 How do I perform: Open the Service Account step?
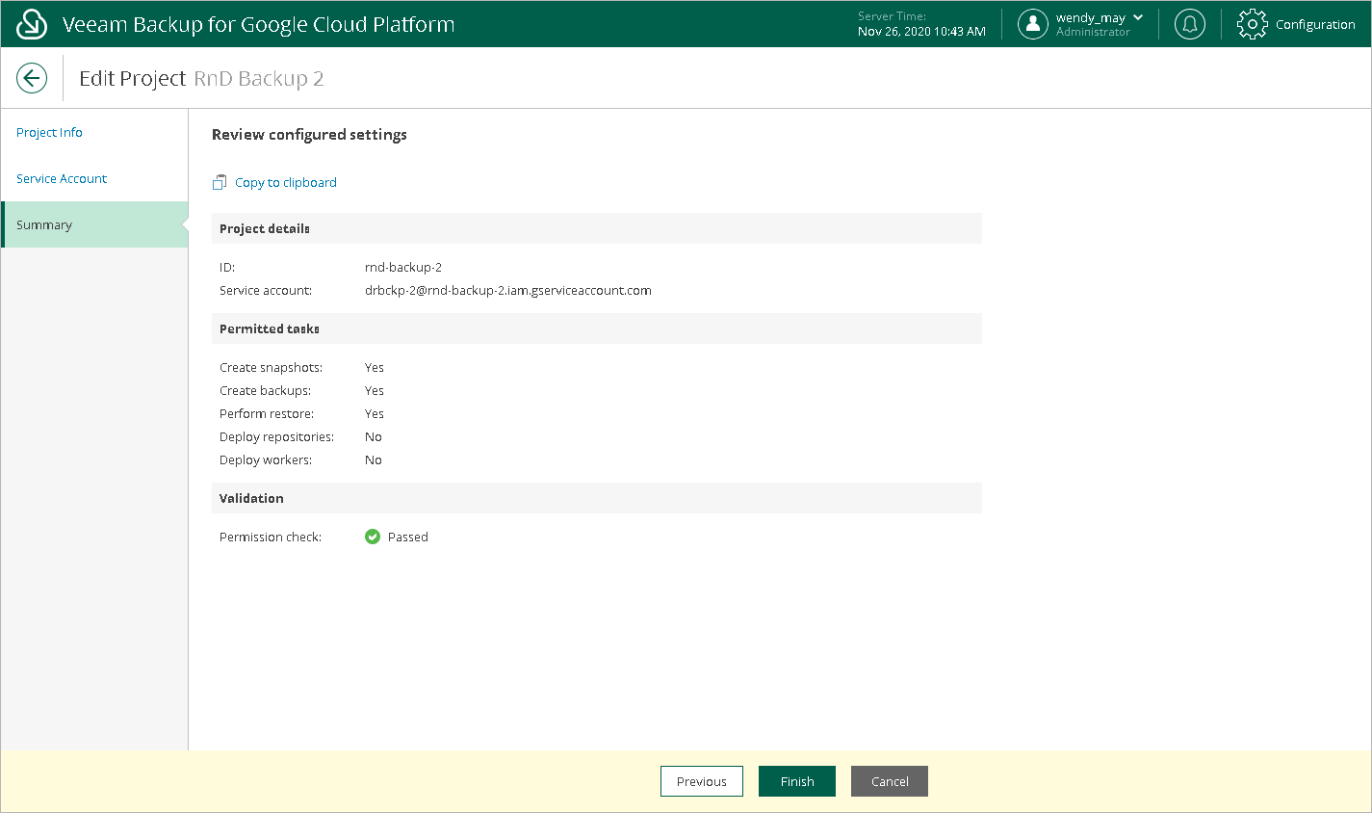[x=62, y=178]
